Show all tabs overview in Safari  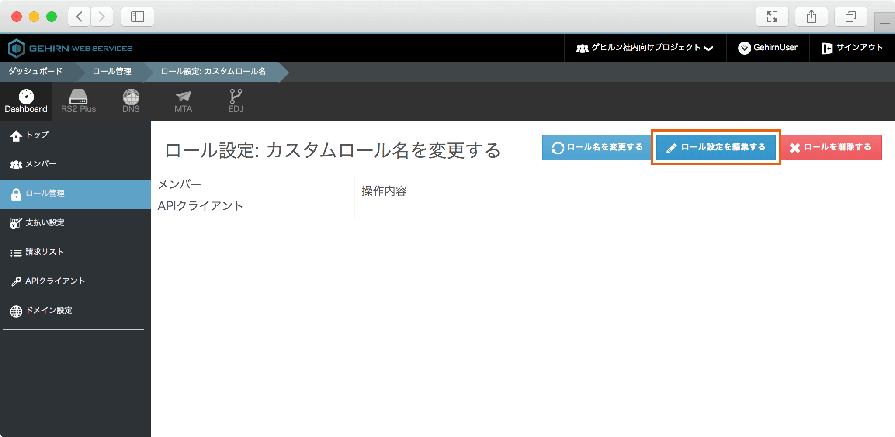850,17
